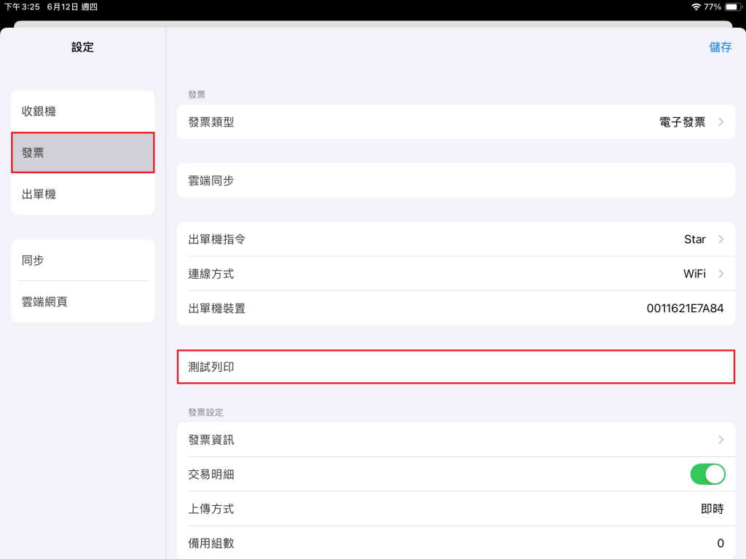746x559 pixels.
Task: Tap the 即時 upload value
Action: tap(712, 509)
